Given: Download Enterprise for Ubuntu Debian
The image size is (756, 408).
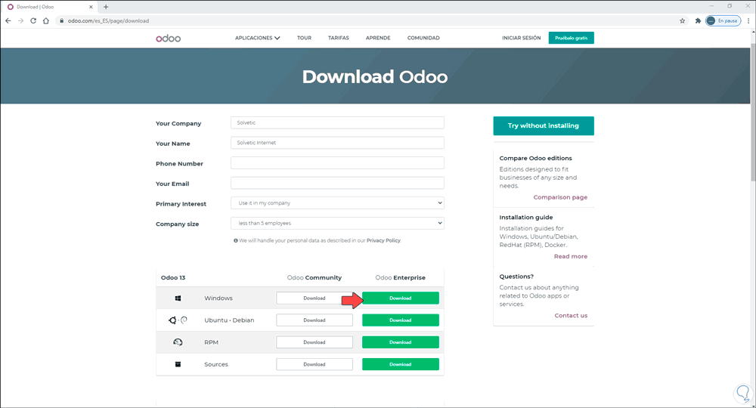Looking at the screenshot, I should (401, 320).
